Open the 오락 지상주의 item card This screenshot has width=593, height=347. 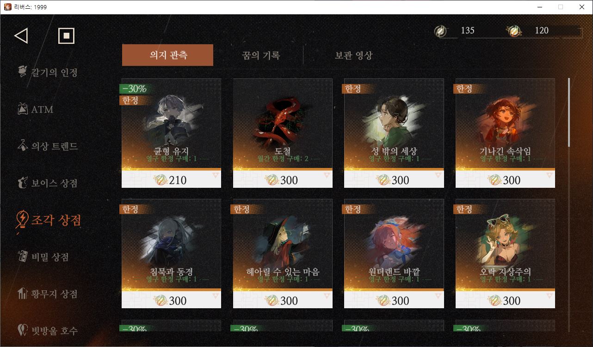click(x=506, y=254)
